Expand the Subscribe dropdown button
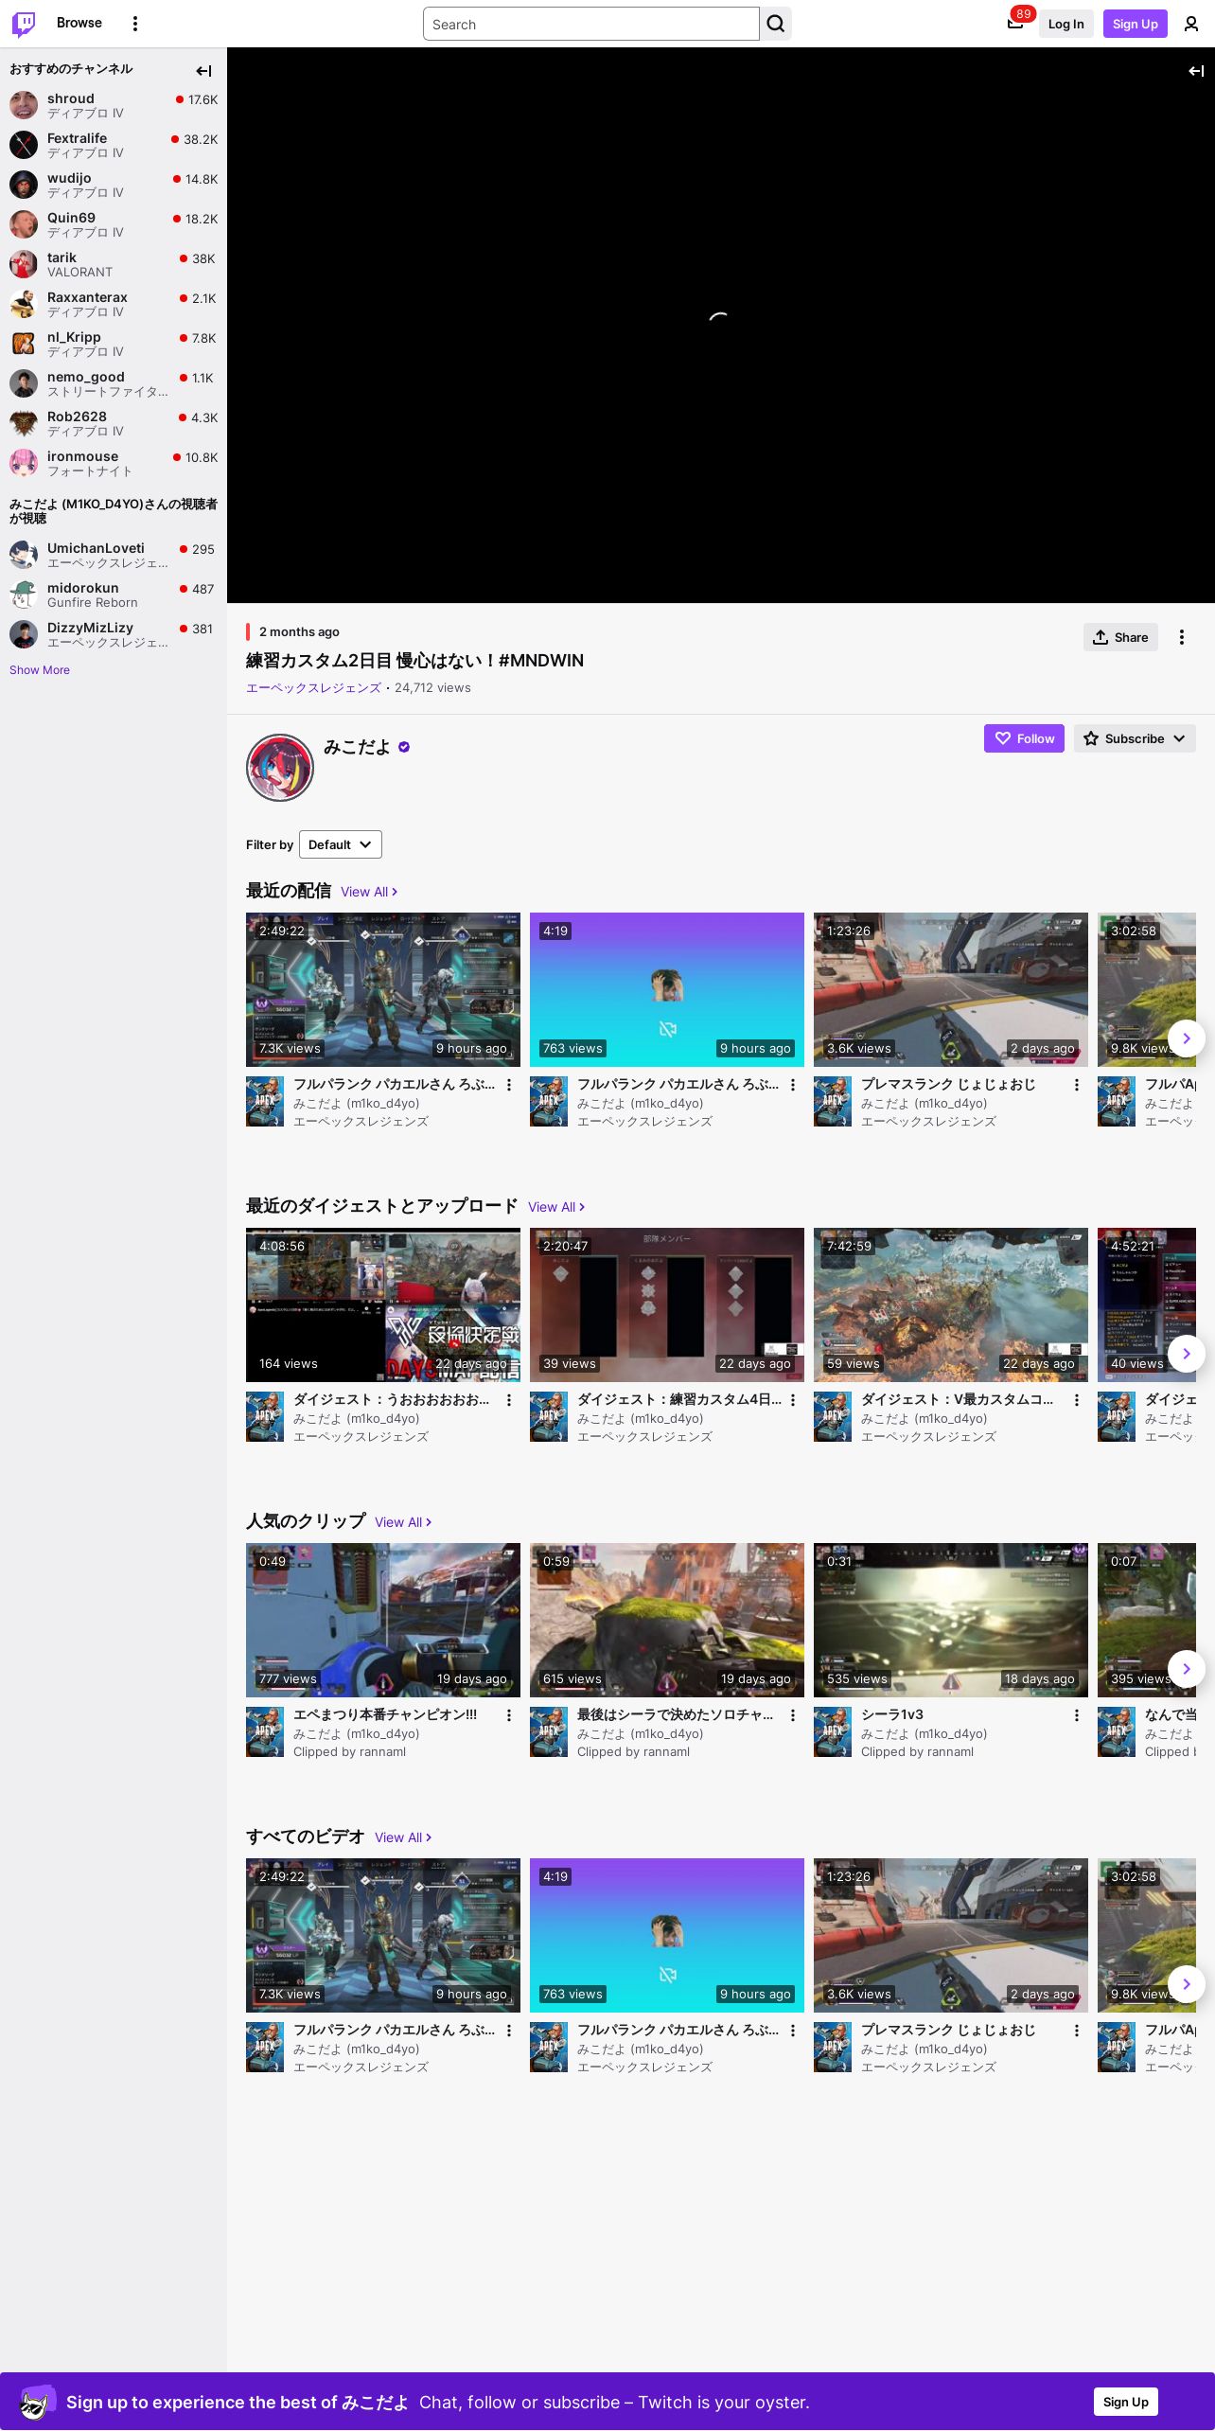The image size is (1215, 2431). tap(1135, 738)
